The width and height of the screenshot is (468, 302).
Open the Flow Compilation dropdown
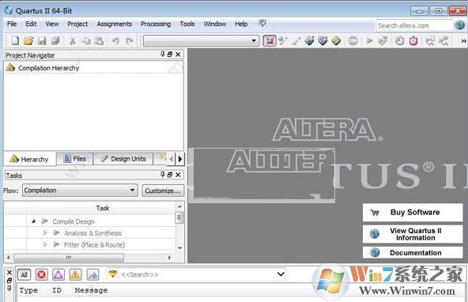click(x=80, y=190)
